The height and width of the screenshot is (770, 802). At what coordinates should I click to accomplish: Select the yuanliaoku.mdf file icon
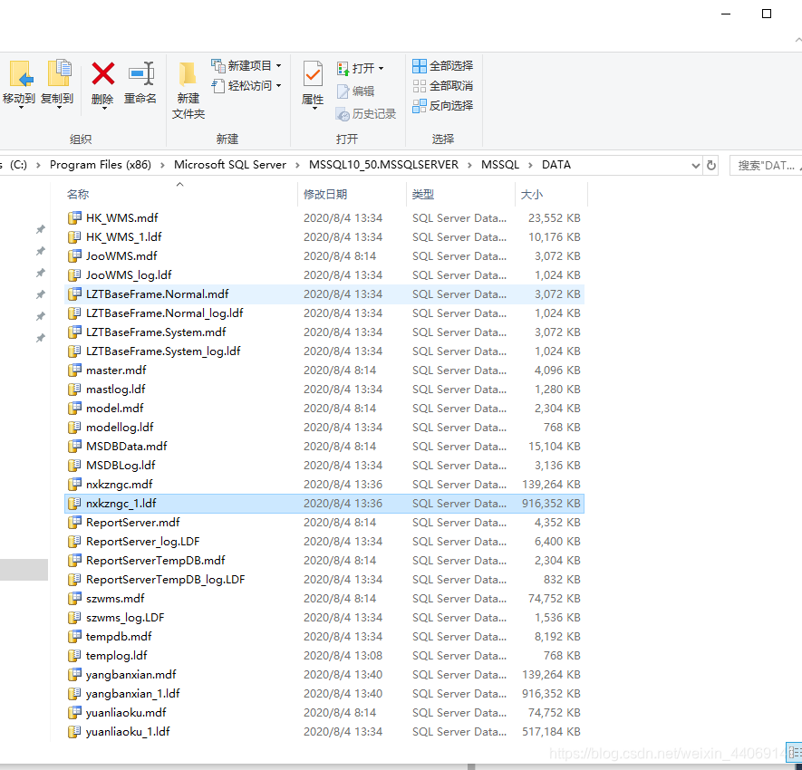(74, 713)
